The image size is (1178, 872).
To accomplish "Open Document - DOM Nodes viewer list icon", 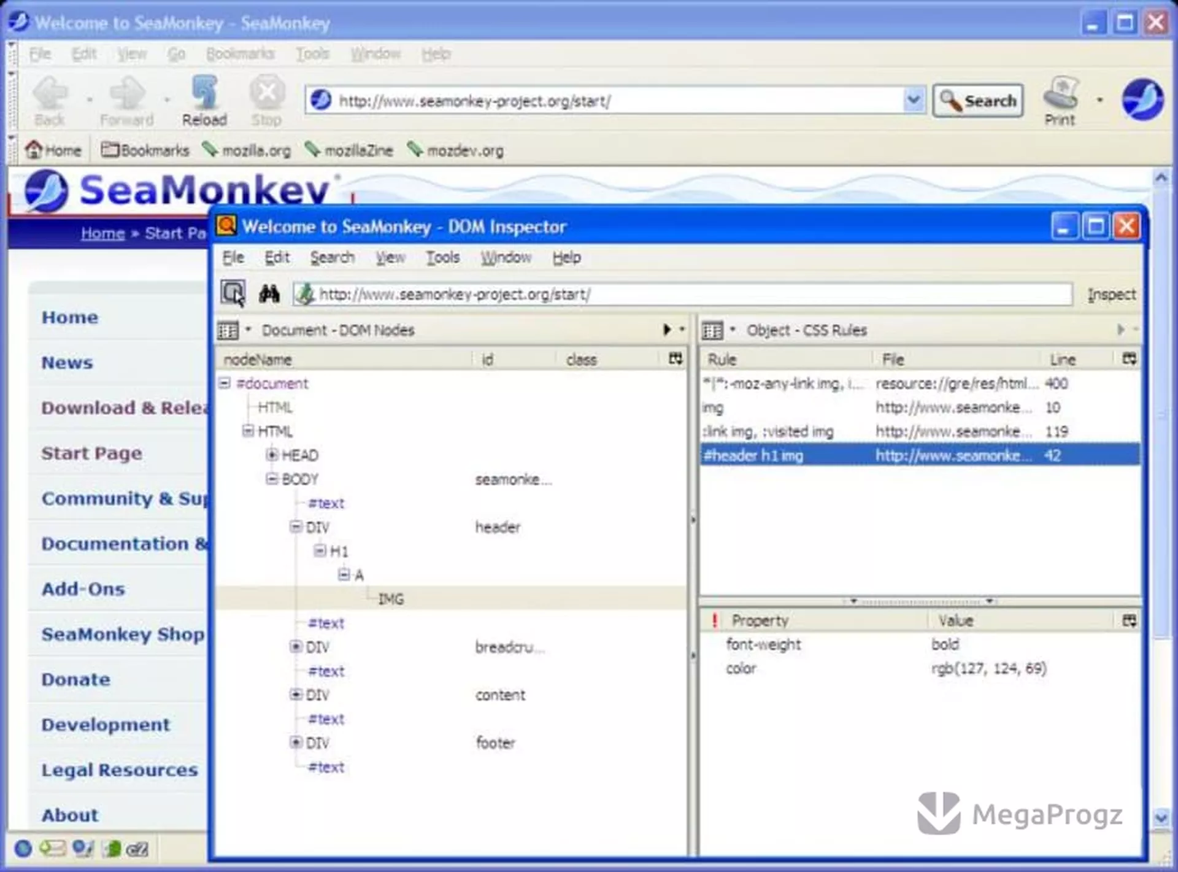I will click(x=228, y=330).
